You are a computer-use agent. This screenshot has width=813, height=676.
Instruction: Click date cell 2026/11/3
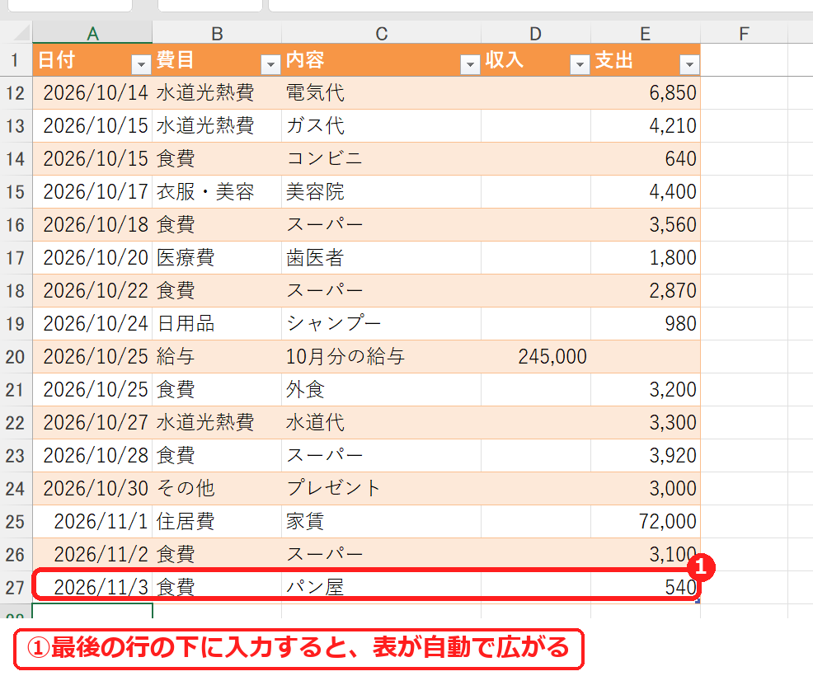92,587
